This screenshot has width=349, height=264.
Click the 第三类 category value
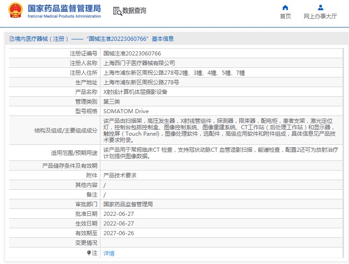112,102
